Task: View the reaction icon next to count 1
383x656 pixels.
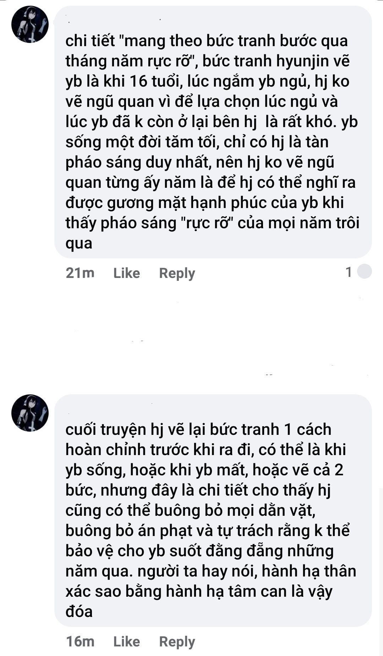Action: [364, 272]
